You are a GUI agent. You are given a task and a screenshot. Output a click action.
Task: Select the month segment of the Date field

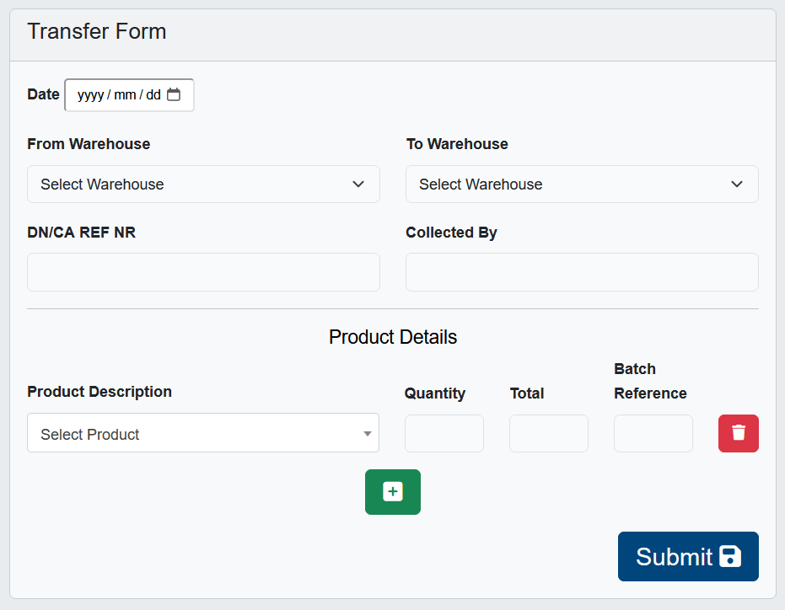click(125, 95)
